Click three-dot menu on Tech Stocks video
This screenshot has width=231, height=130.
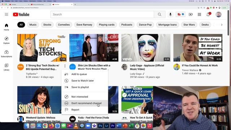point(65,66)
